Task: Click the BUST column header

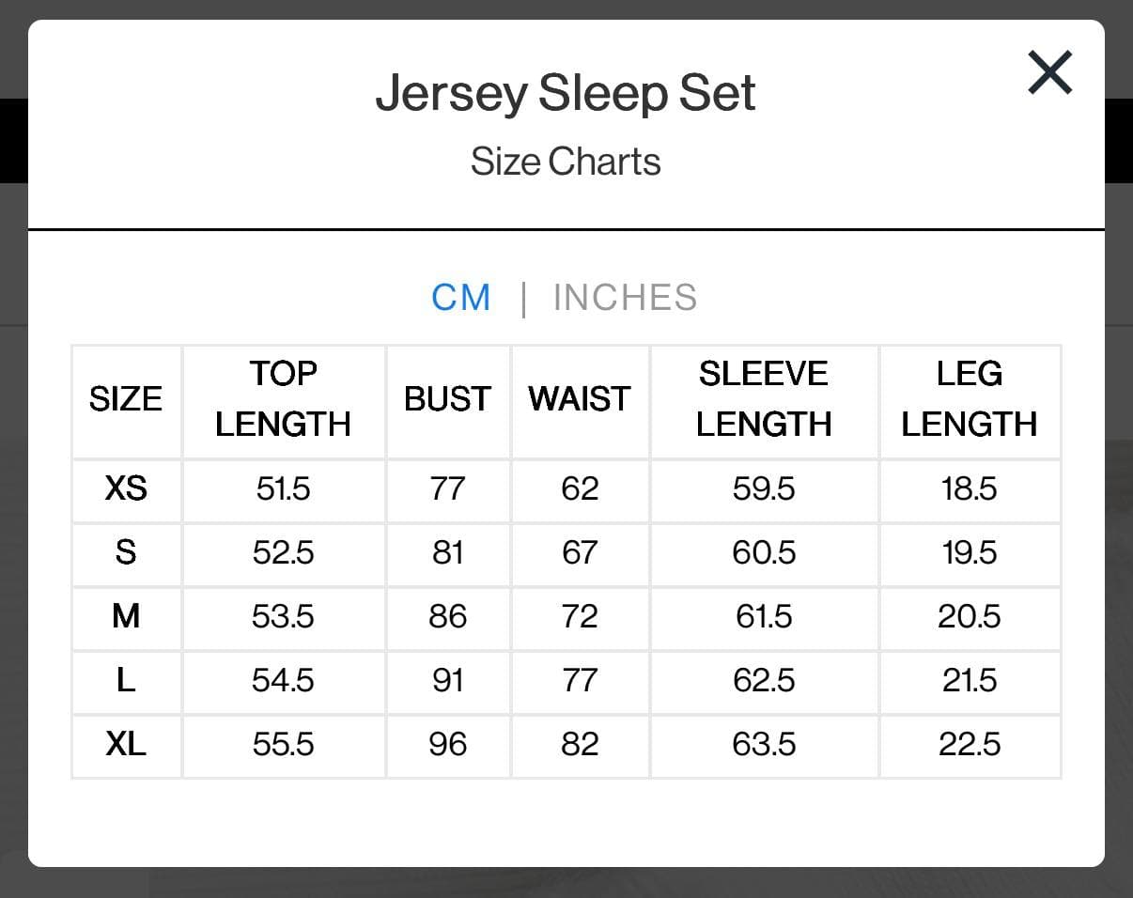Action: pos(447,399)
